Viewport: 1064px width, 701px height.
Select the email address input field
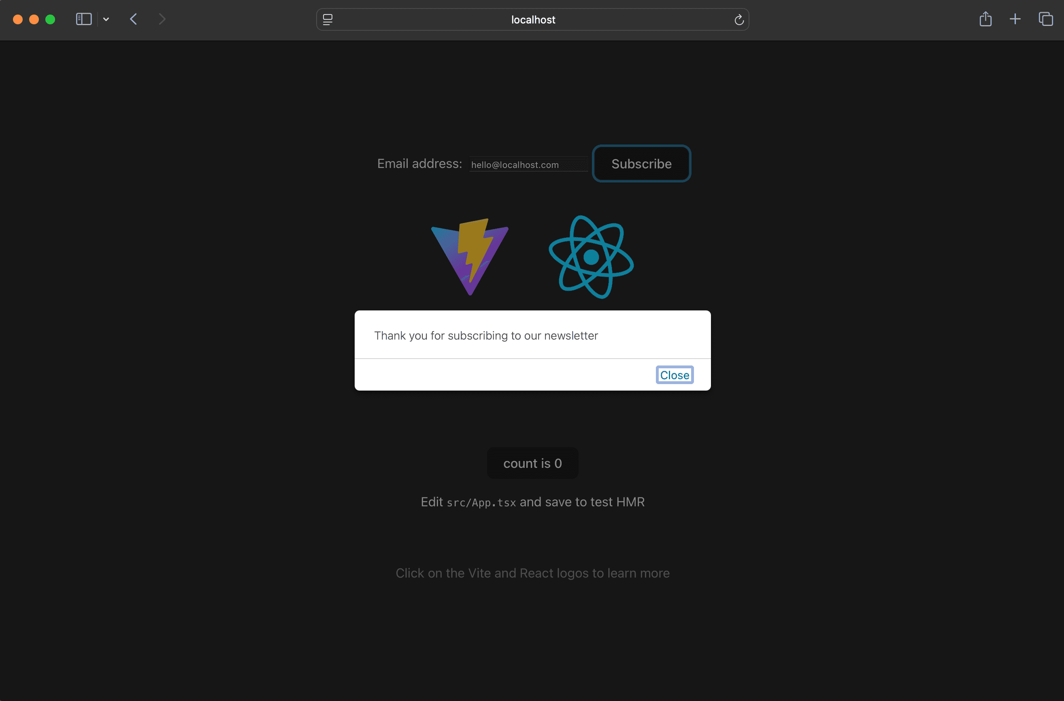click(528, 164)
